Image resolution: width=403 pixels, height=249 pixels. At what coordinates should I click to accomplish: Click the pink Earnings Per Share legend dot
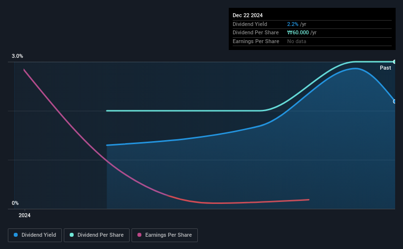click(x=139, y=235)
